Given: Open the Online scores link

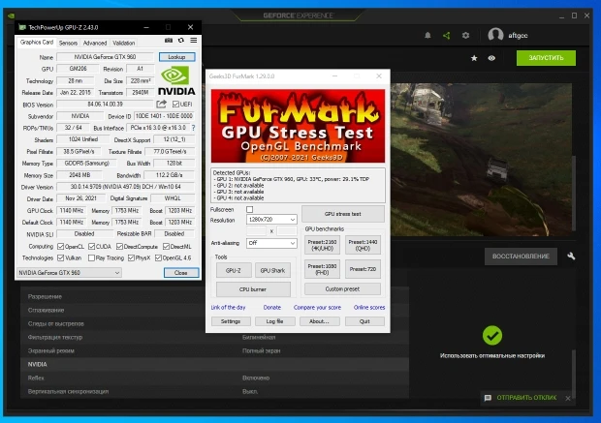Looking at the screenshot, I should pyautogui.click(x=369, y=307).
